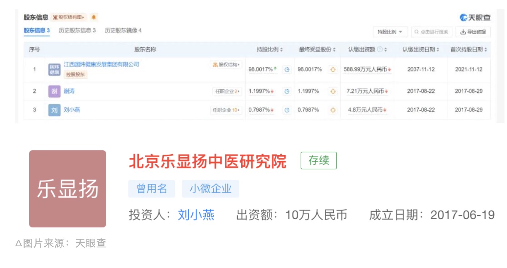Click target icon next to 1.1997% beneficial share

(x=333, y=91)
